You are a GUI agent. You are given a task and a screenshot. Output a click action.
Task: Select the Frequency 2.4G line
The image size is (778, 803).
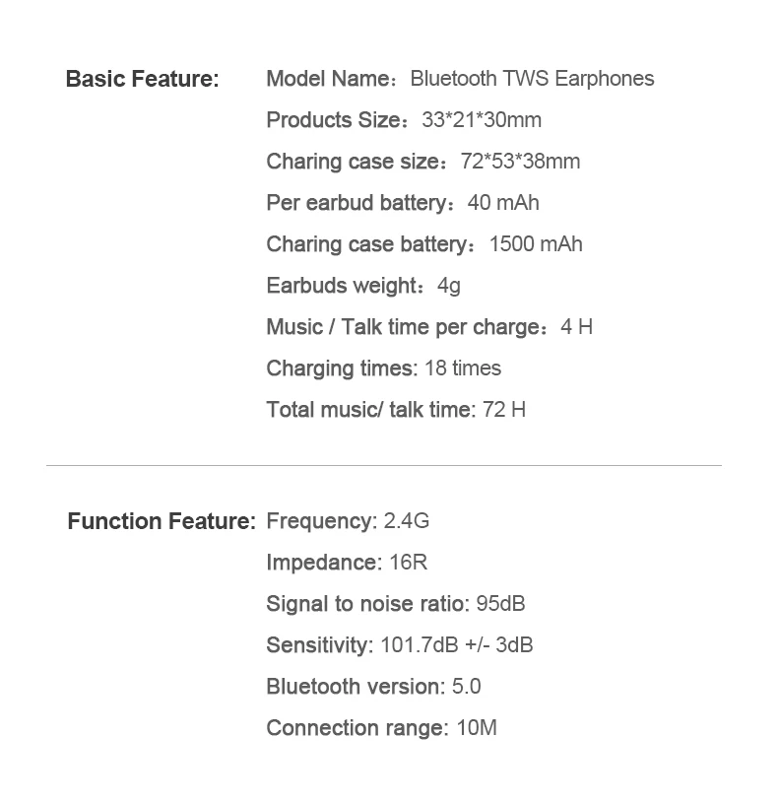[348, 521]
